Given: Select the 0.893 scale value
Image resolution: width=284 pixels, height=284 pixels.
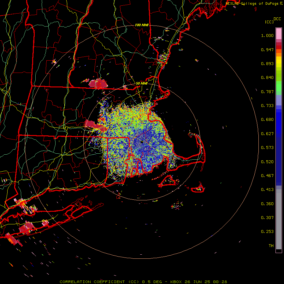Looking at the screenshot, I should (267, 63).
